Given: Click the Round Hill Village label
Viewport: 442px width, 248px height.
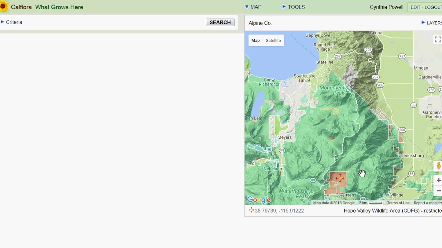Looking at the screenshot, I should click(x=324, y=47).
